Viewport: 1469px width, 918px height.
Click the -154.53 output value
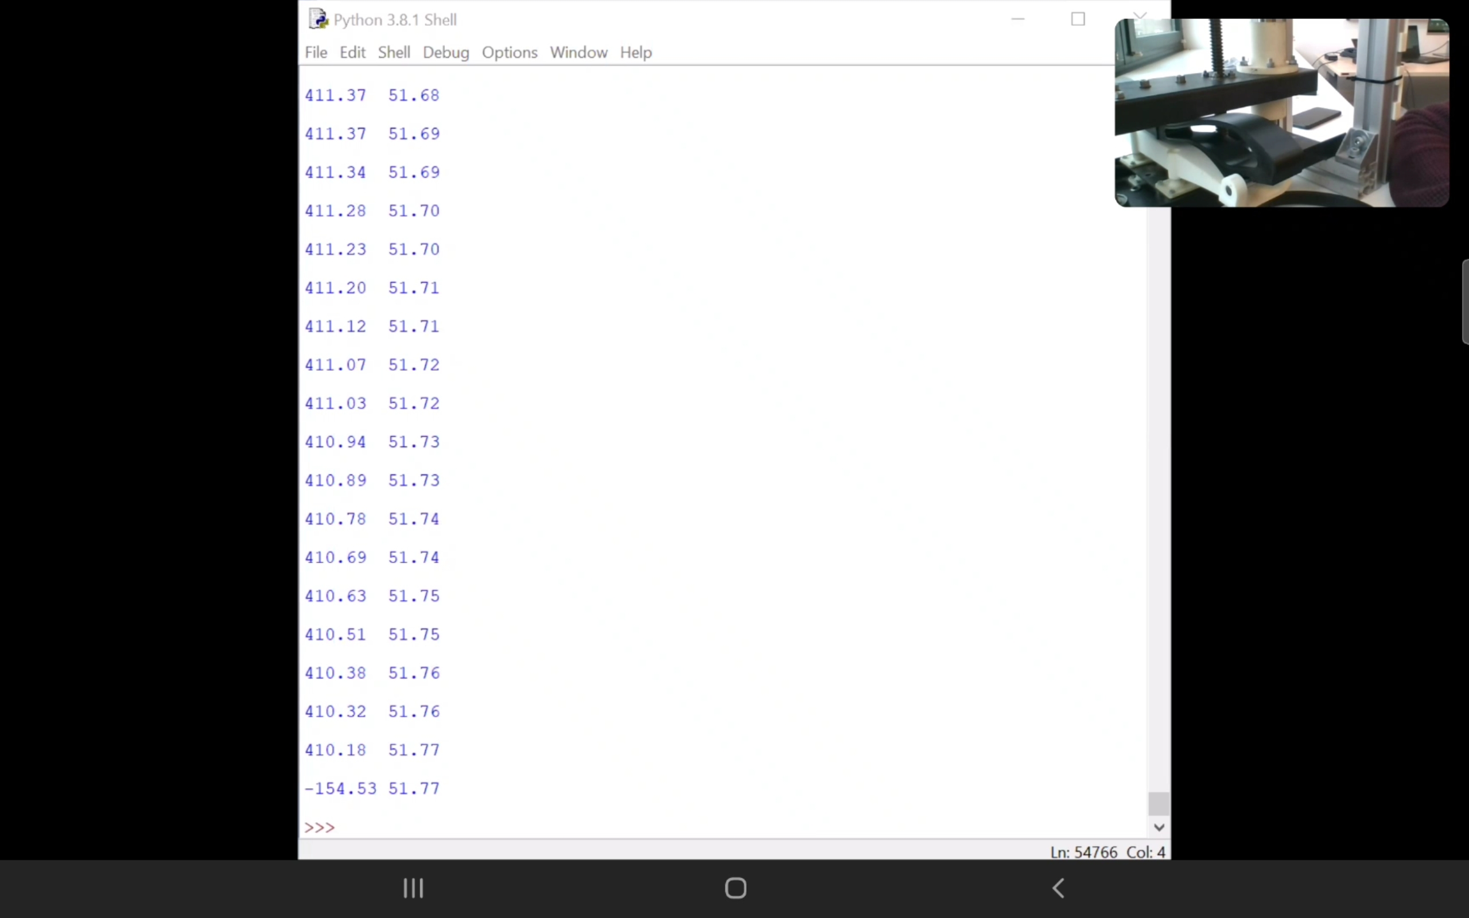point(340,789)
